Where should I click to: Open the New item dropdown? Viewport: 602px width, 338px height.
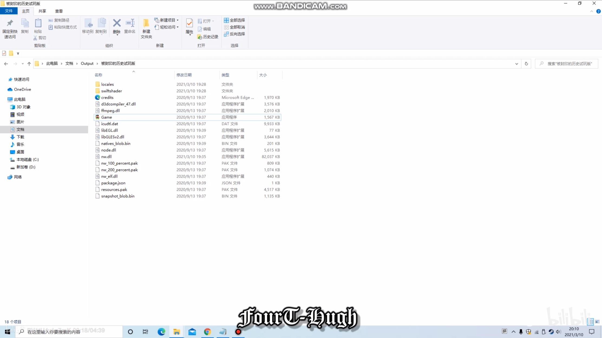coord(166,20)
